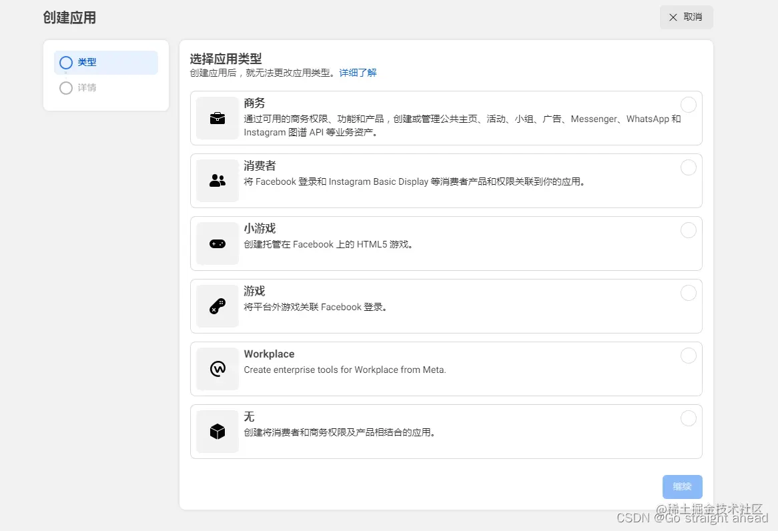Click the 消费者 description about Facebook 登录
Screen dimensions: 778x531
pos(415,181)
